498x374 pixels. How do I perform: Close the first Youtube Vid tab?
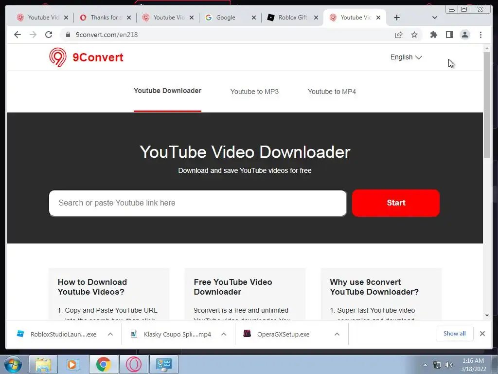66,18
